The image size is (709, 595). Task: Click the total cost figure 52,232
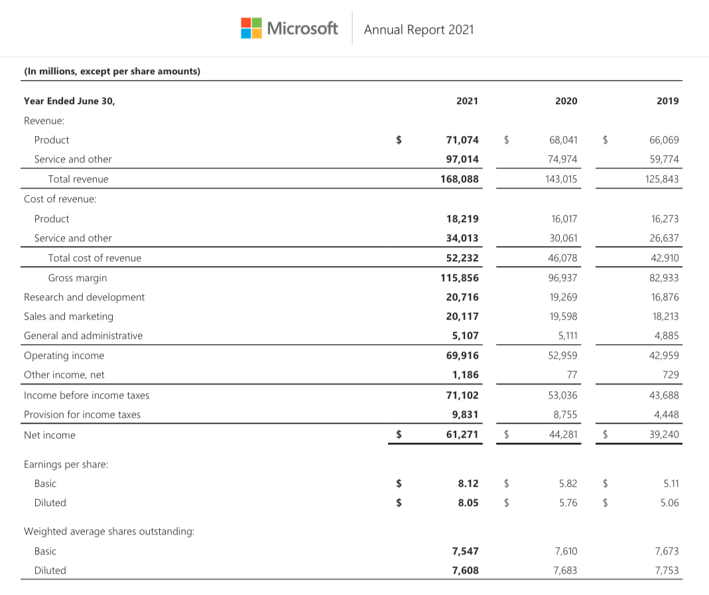pyautogui.click(x=462, y=258)
